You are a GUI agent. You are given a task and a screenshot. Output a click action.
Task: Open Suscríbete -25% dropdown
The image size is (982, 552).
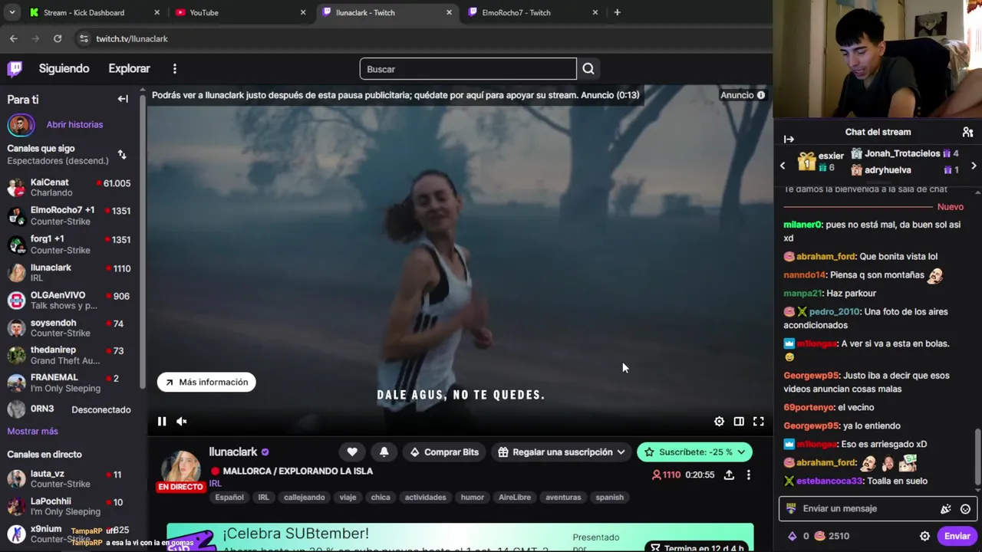point(694,452)
